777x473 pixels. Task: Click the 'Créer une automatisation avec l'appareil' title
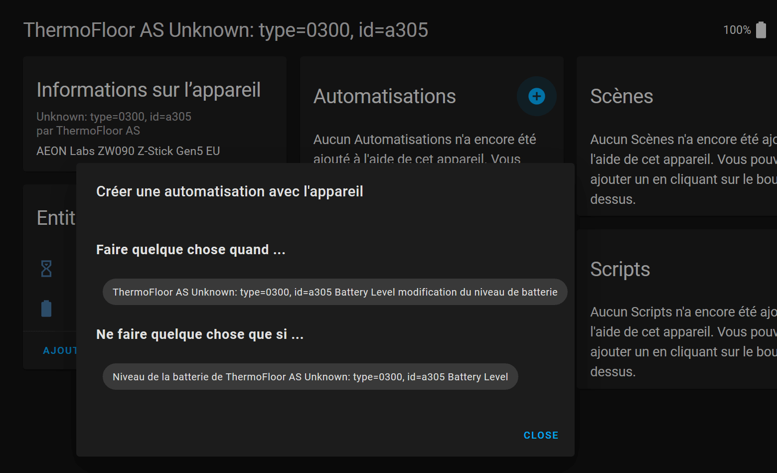coord(229,191)
